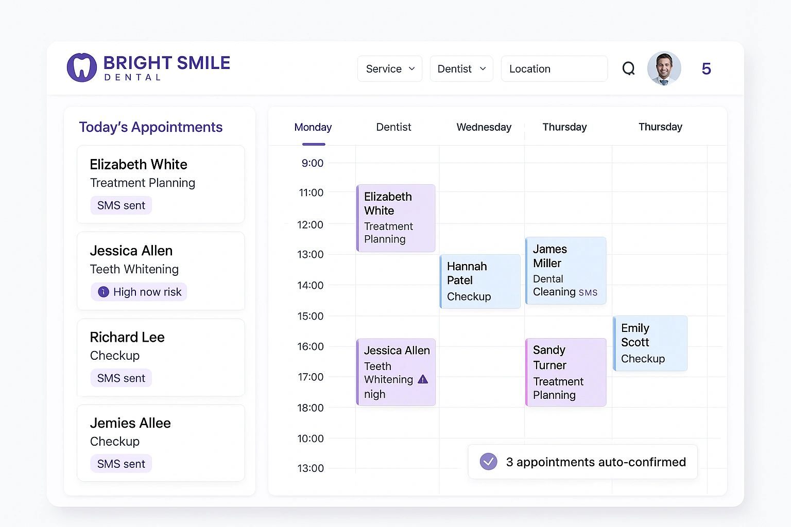Open the user profile avatar

(664, 68)
